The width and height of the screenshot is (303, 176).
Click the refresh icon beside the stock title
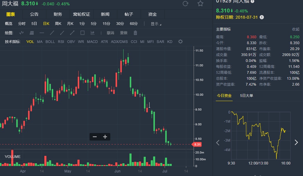pos(186,4)
